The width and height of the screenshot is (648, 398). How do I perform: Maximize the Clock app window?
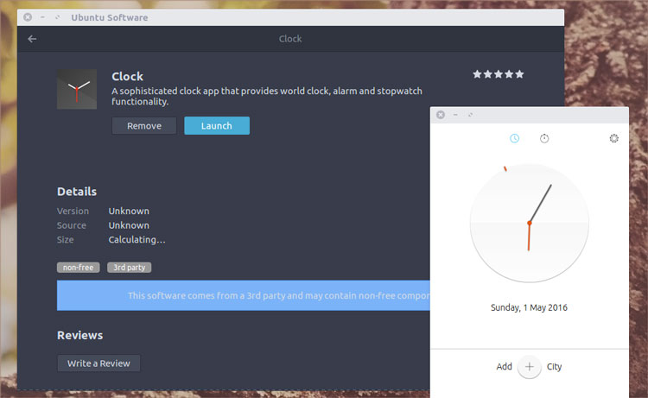[470, 115]
